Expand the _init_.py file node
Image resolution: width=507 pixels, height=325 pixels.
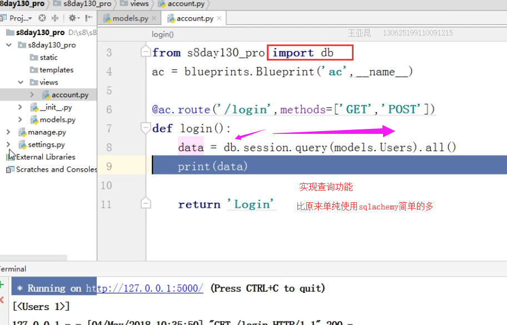click(x=20, y=107)
